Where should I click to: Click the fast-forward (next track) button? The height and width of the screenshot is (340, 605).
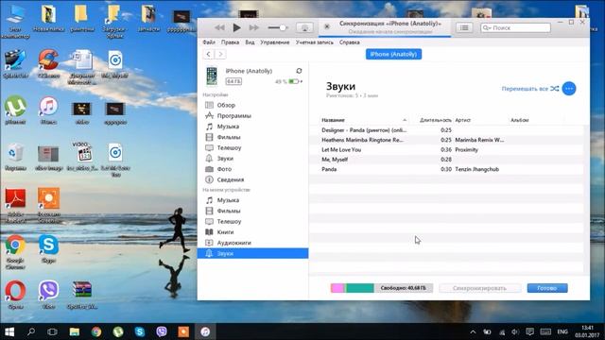pyautogui.click(x=254, y=27)
